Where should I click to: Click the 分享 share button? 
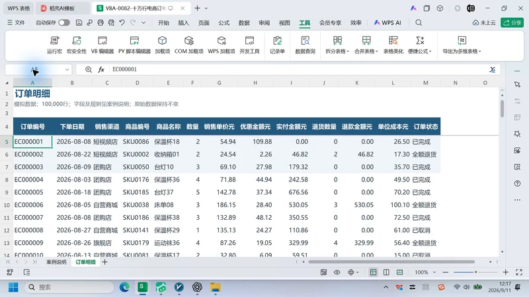point(512,22)
